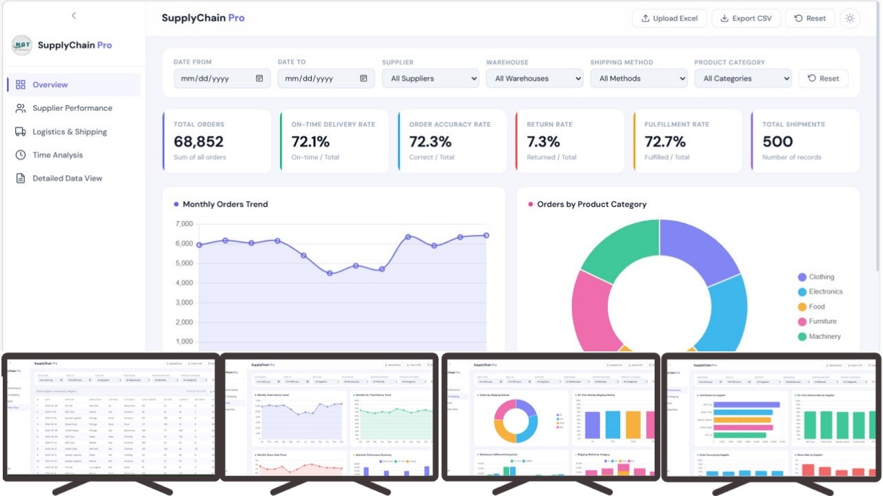Toggle the light/dark theme sun button
The height and width of the screenshot is (496, 883).
click(x=850, y=19)
